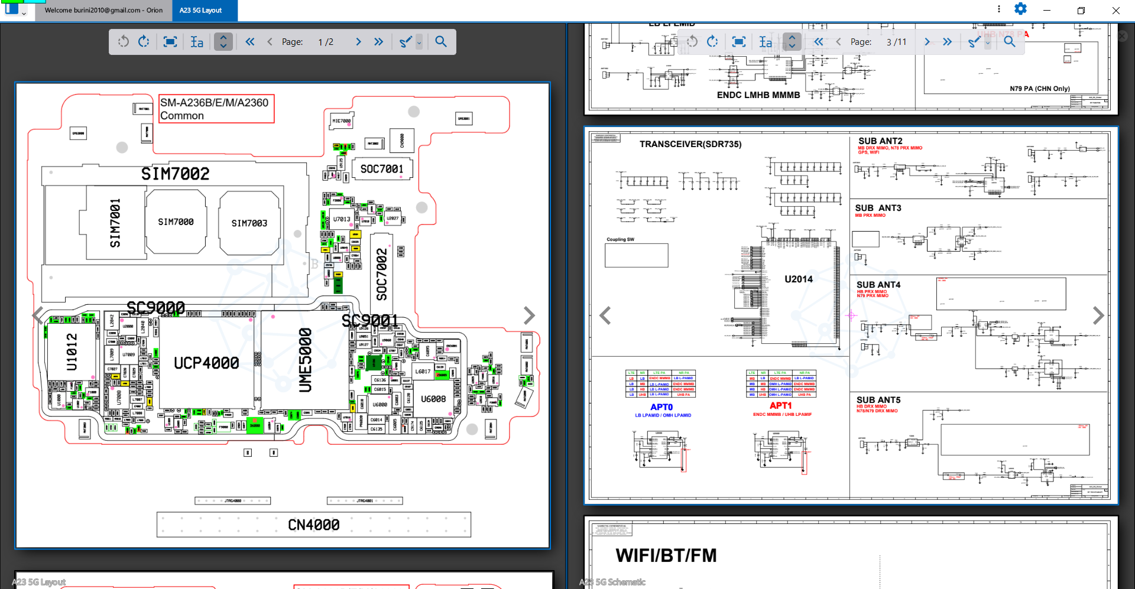
Task: Rotate layout page clockwise in left toolbar
Action: (144, 42)
